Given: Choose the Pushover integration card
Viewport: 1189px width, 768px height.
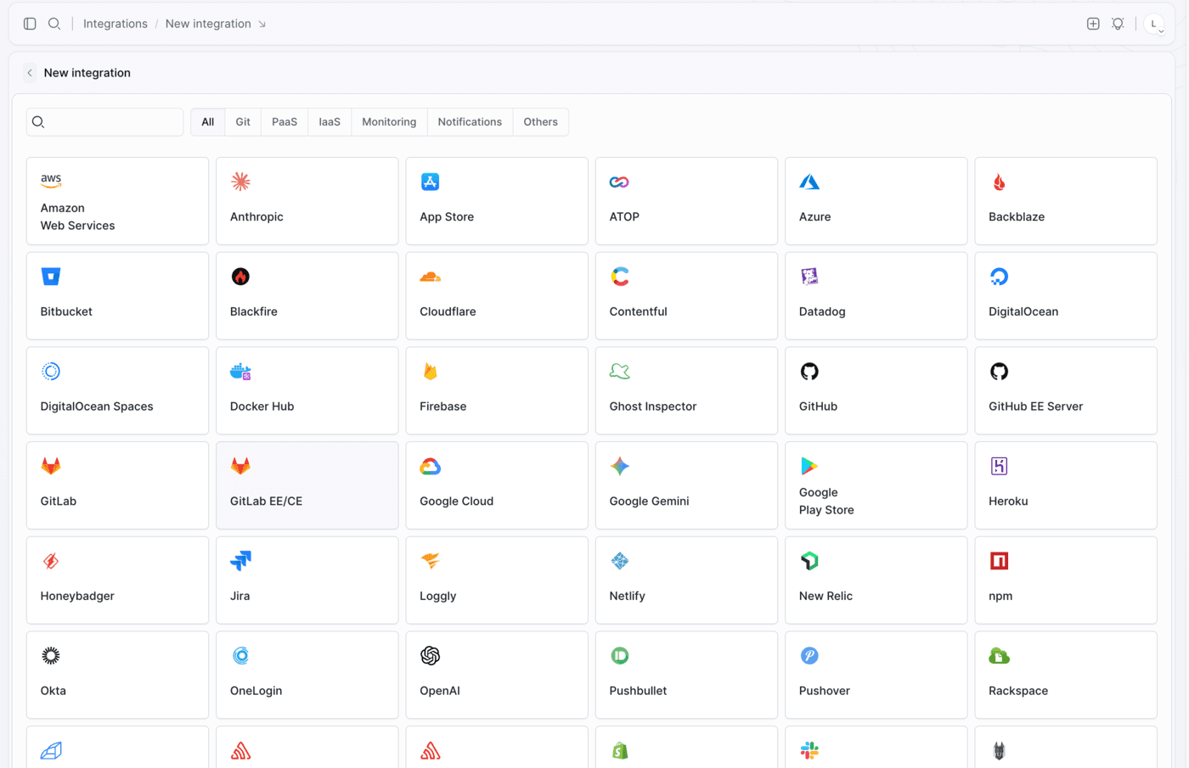Looking at the screenshot, I should pyautogui.click(x=876, y=675).
